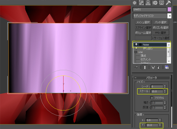
Task: Open Configure Modifier Sets icon
Action: [x=167, y=68]
